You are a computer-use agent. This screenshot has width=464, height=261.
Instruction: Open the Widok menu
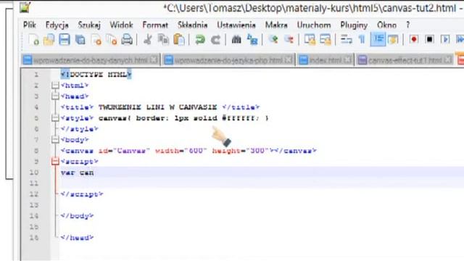pyautogui.click(x=121, y=25)
